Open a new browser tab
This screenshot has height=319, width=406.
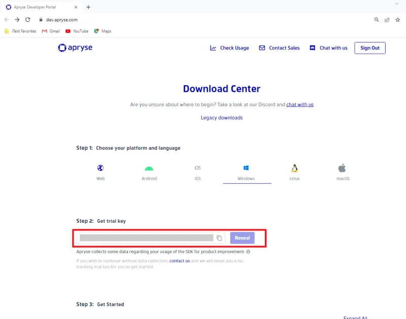pyautogui.click(x=88, y=7)
